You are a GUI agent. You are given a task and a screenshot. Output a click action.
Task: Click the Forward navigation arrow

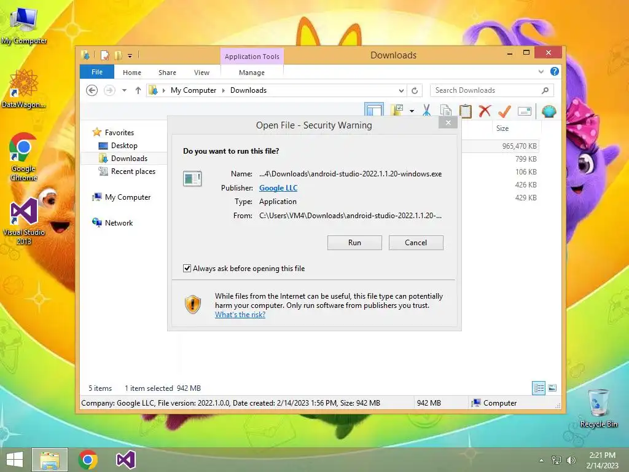point(109,90)
